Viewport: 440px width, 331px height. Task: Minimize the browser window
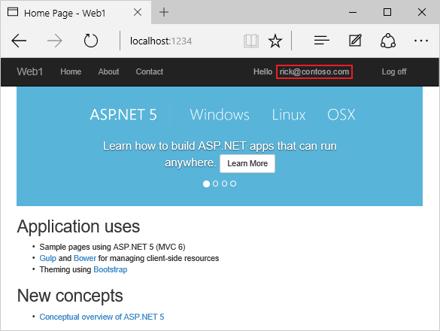click(353, 12)
